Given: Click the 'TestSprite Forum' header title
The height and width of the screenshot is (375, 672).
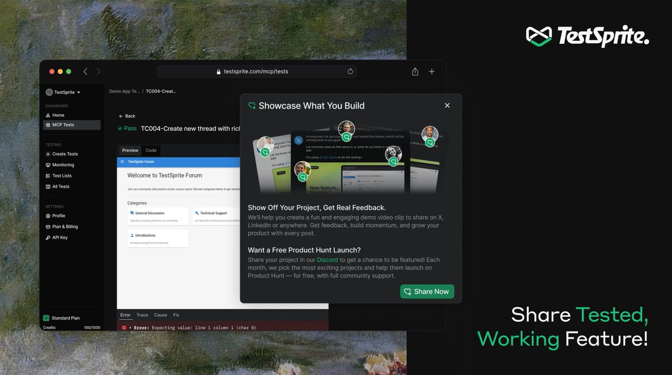Looking at the screenshot, I should coord(141,161).
